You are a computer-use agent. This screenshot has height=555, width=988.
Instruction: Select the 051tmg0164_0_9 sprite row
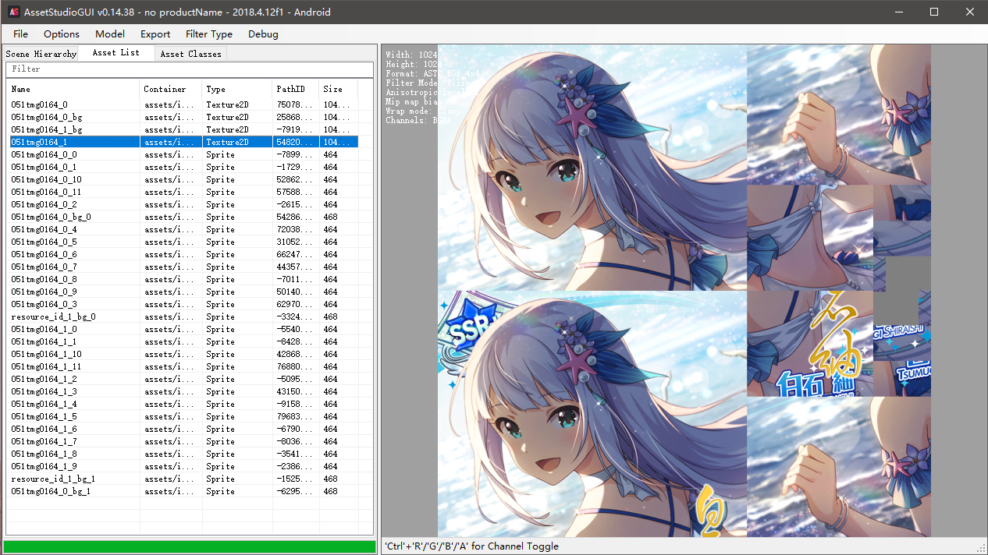183,292
